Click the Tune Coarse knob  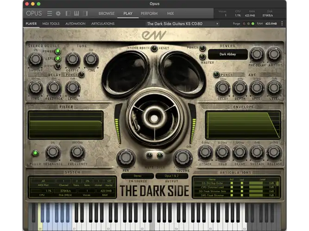73,59
